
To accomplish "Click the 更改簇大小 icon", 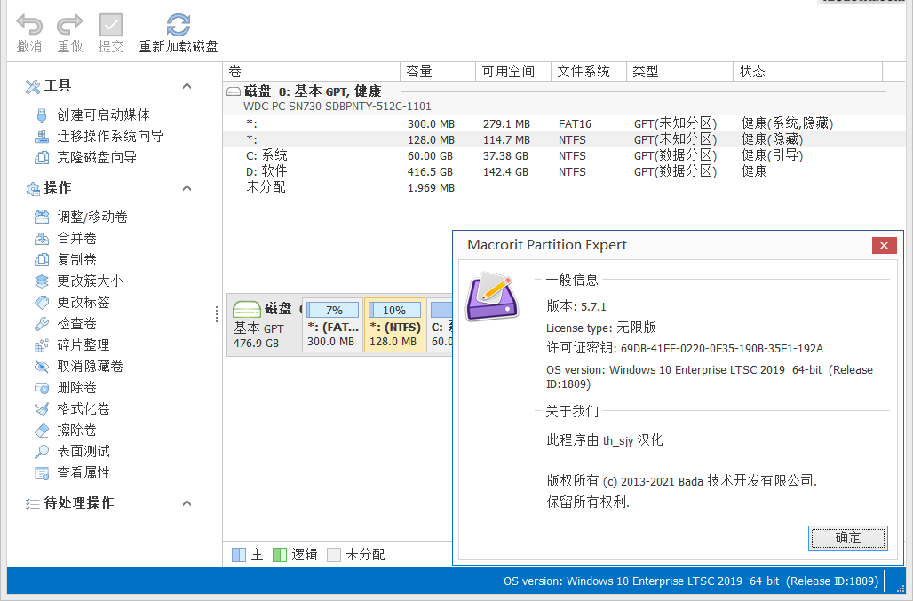I will [x=42, y=281].
